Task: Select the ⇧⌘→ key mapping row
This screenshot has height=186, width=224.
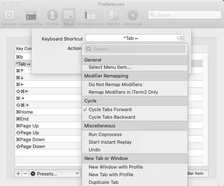Action: tap(48, 105)
